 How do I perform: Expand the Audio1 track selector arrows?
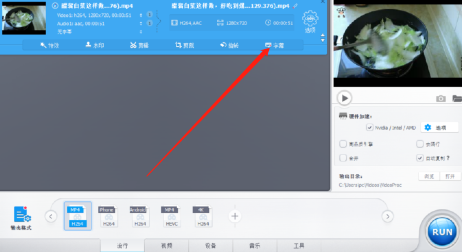tap(141, 23)
